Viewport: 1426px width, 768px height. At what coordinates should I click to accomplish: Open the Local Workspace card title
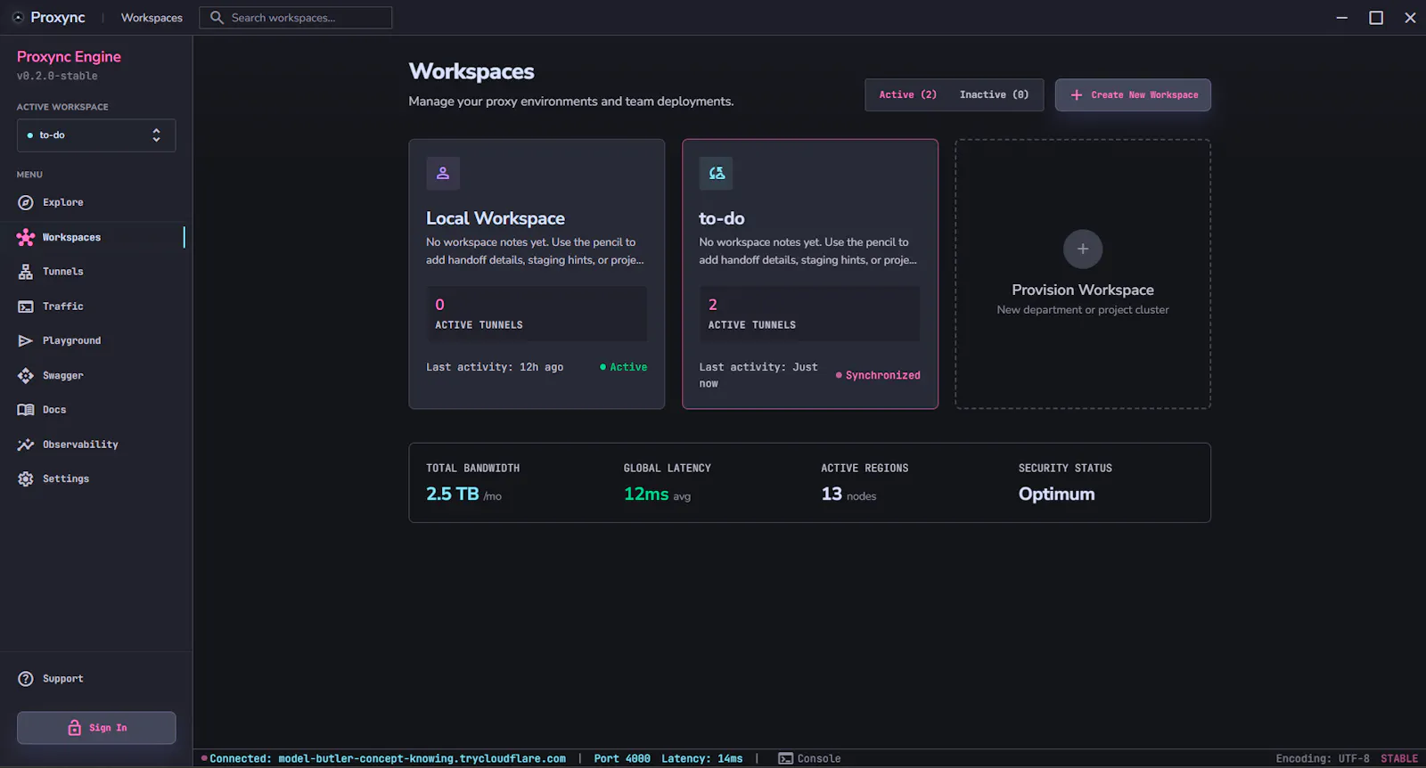click(x=496, y=218)
